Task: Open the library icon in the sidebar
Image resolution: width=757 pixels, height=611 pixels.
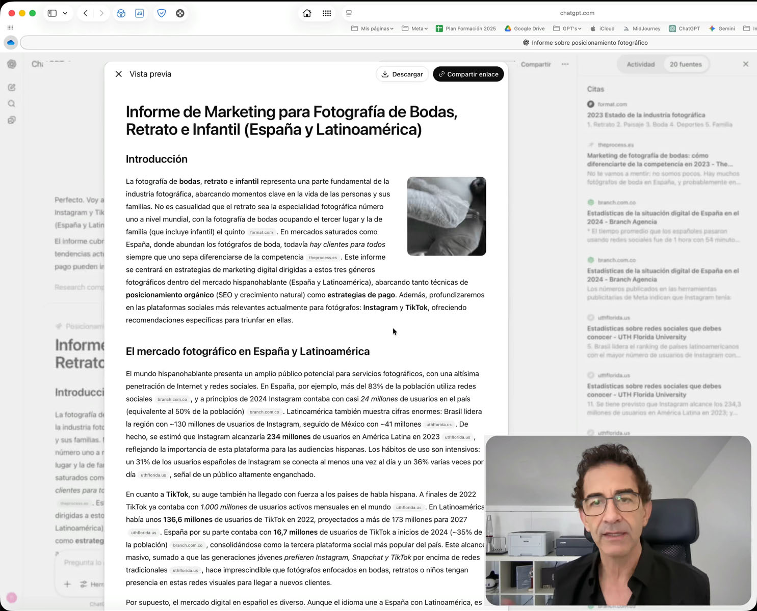Action: [12, 120]
